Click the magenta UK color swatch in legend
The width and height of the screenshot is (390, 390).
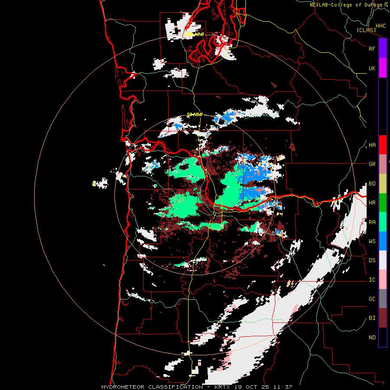pyautogui.click(x=383, y=68)
